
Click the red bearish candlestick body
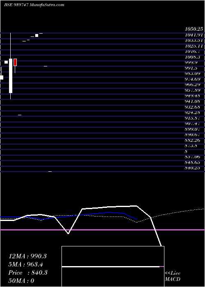tap(15, 62)
